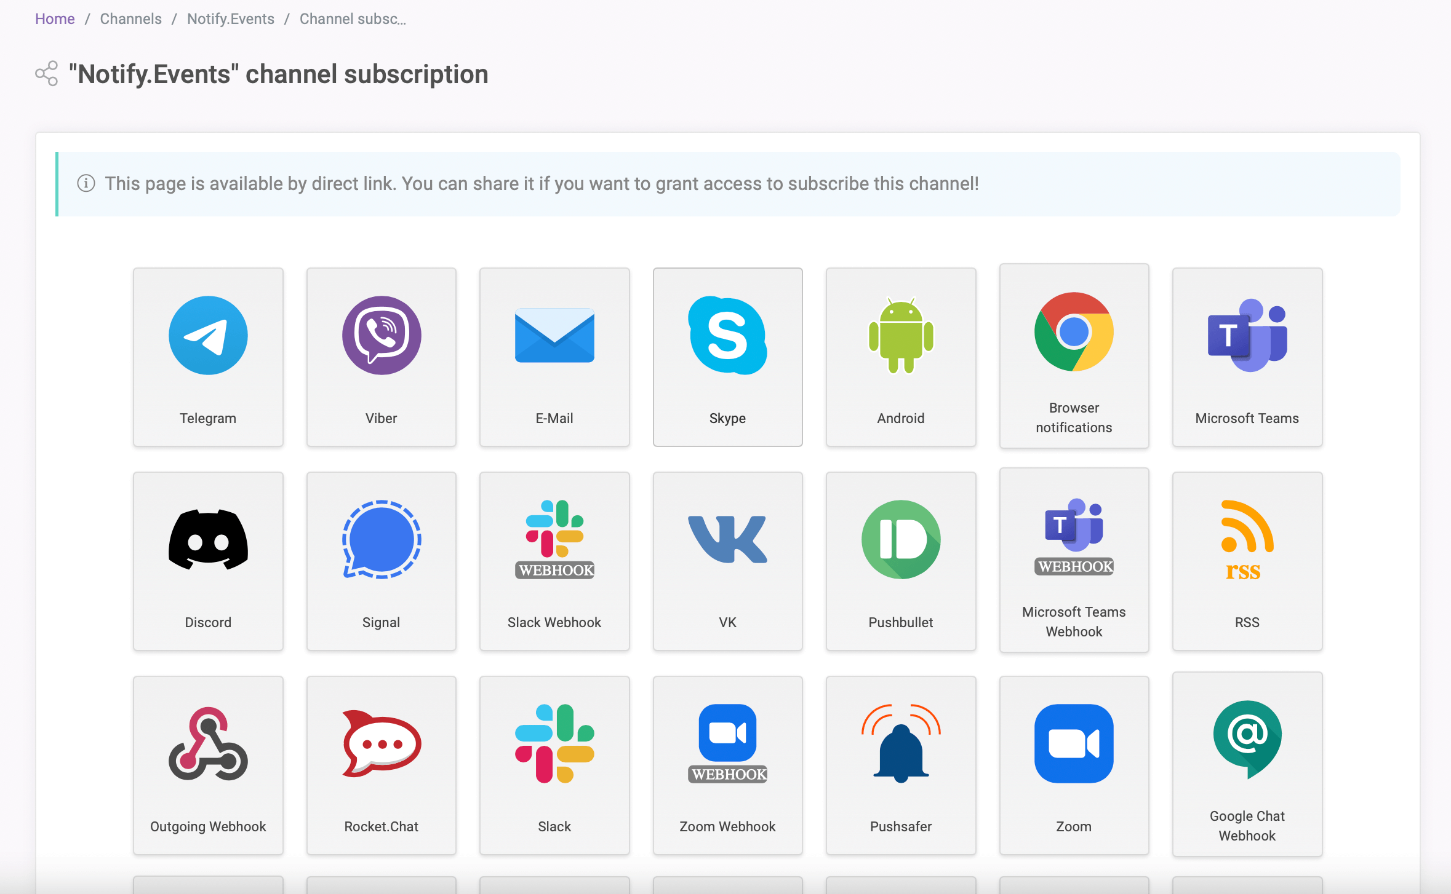Pick the Pushsafer bell icon
Screen dimensions: 1451x894
point(901,743)
